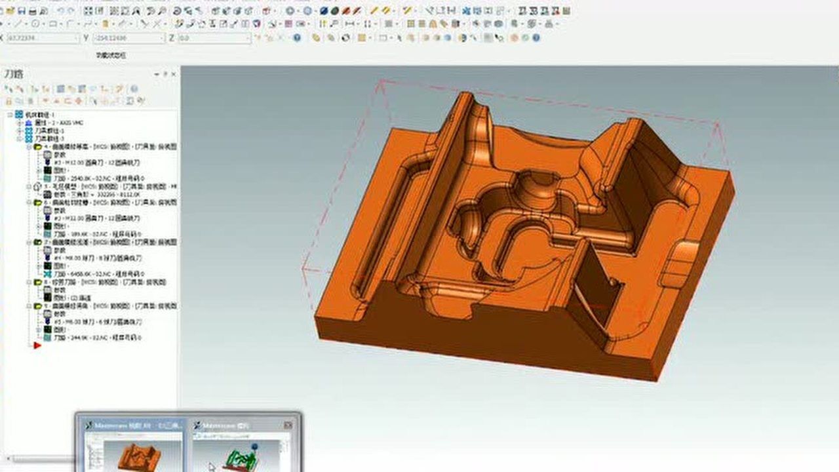
Task: Toggle the toolpath lock icon in manager toolbar
Action: coord(9,100)
